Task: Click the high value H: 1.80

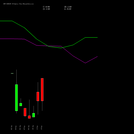Action: 68,7
